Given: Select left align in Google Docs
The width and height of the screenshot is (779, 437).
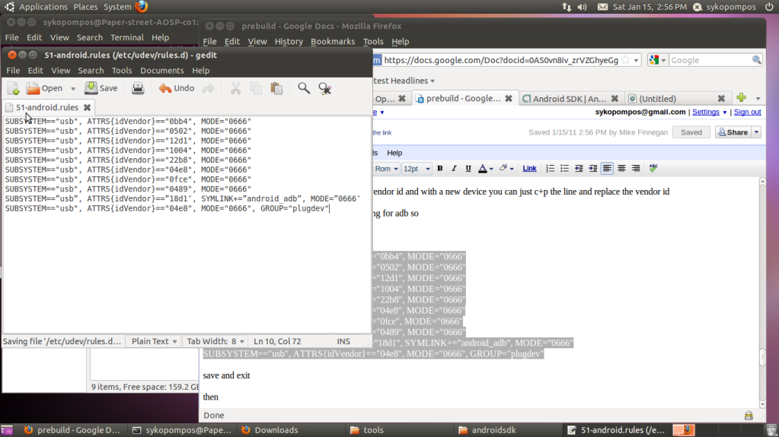Looking at the screenshot, I should tap(607, 169).
